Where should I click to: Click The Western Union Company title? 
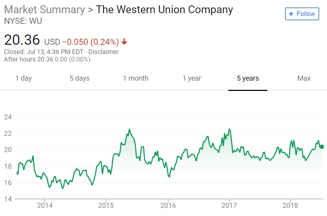[x=164, y=10]
